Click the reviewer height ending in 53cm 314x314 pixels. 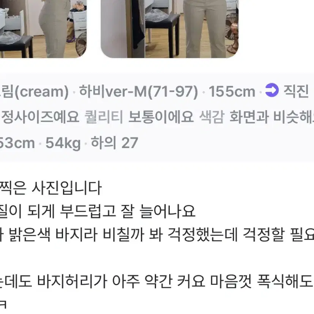[x=17, y=143]
